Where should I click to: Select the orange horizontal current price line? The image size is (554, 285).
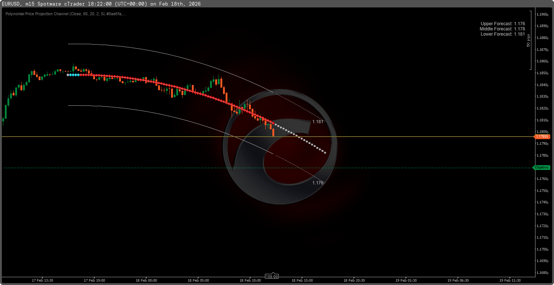(x=111, y=137)
